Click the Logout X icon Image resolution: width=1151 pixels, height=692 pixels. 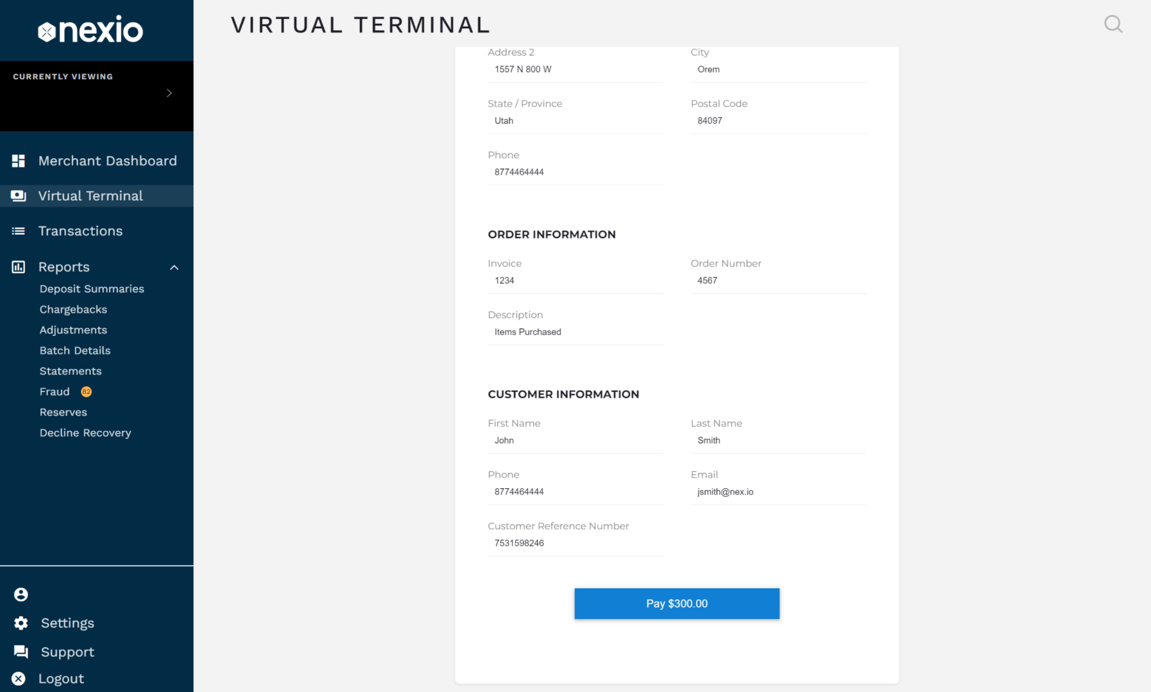coord(19,679)
